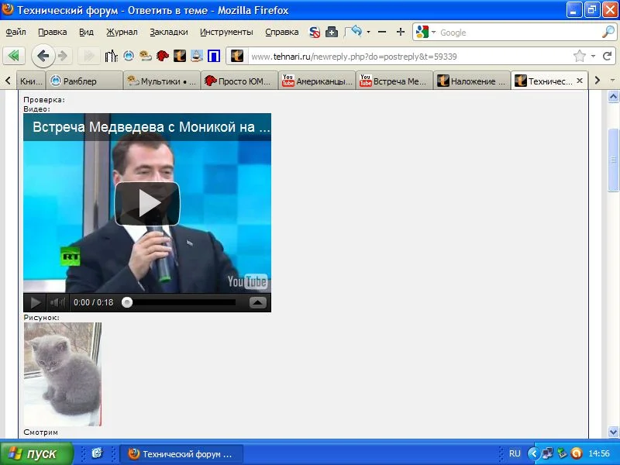Open the Журнал menu
Viewport: 620px width, 465px height.
pyautogui.click(x=122, y=32)
